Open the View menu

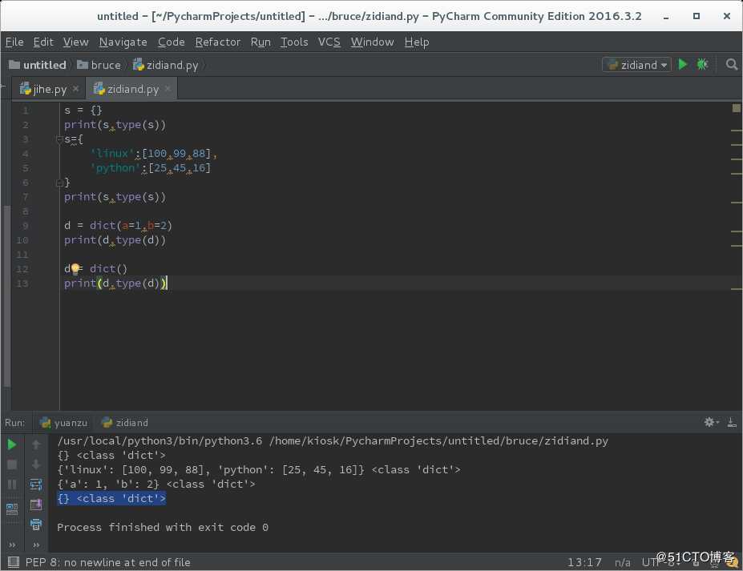(76, 42)
